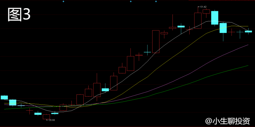Screen dimensions: 255x127
Task: Click the last cyan candle at chart end
Action: coord(248,31)
